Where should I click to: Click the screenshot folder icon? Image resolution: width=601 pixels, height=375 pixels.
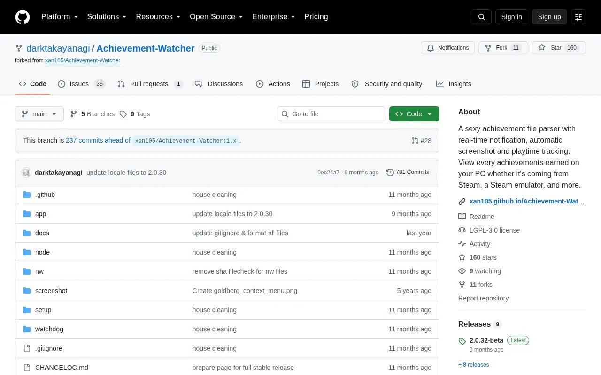tap(27, 291)
